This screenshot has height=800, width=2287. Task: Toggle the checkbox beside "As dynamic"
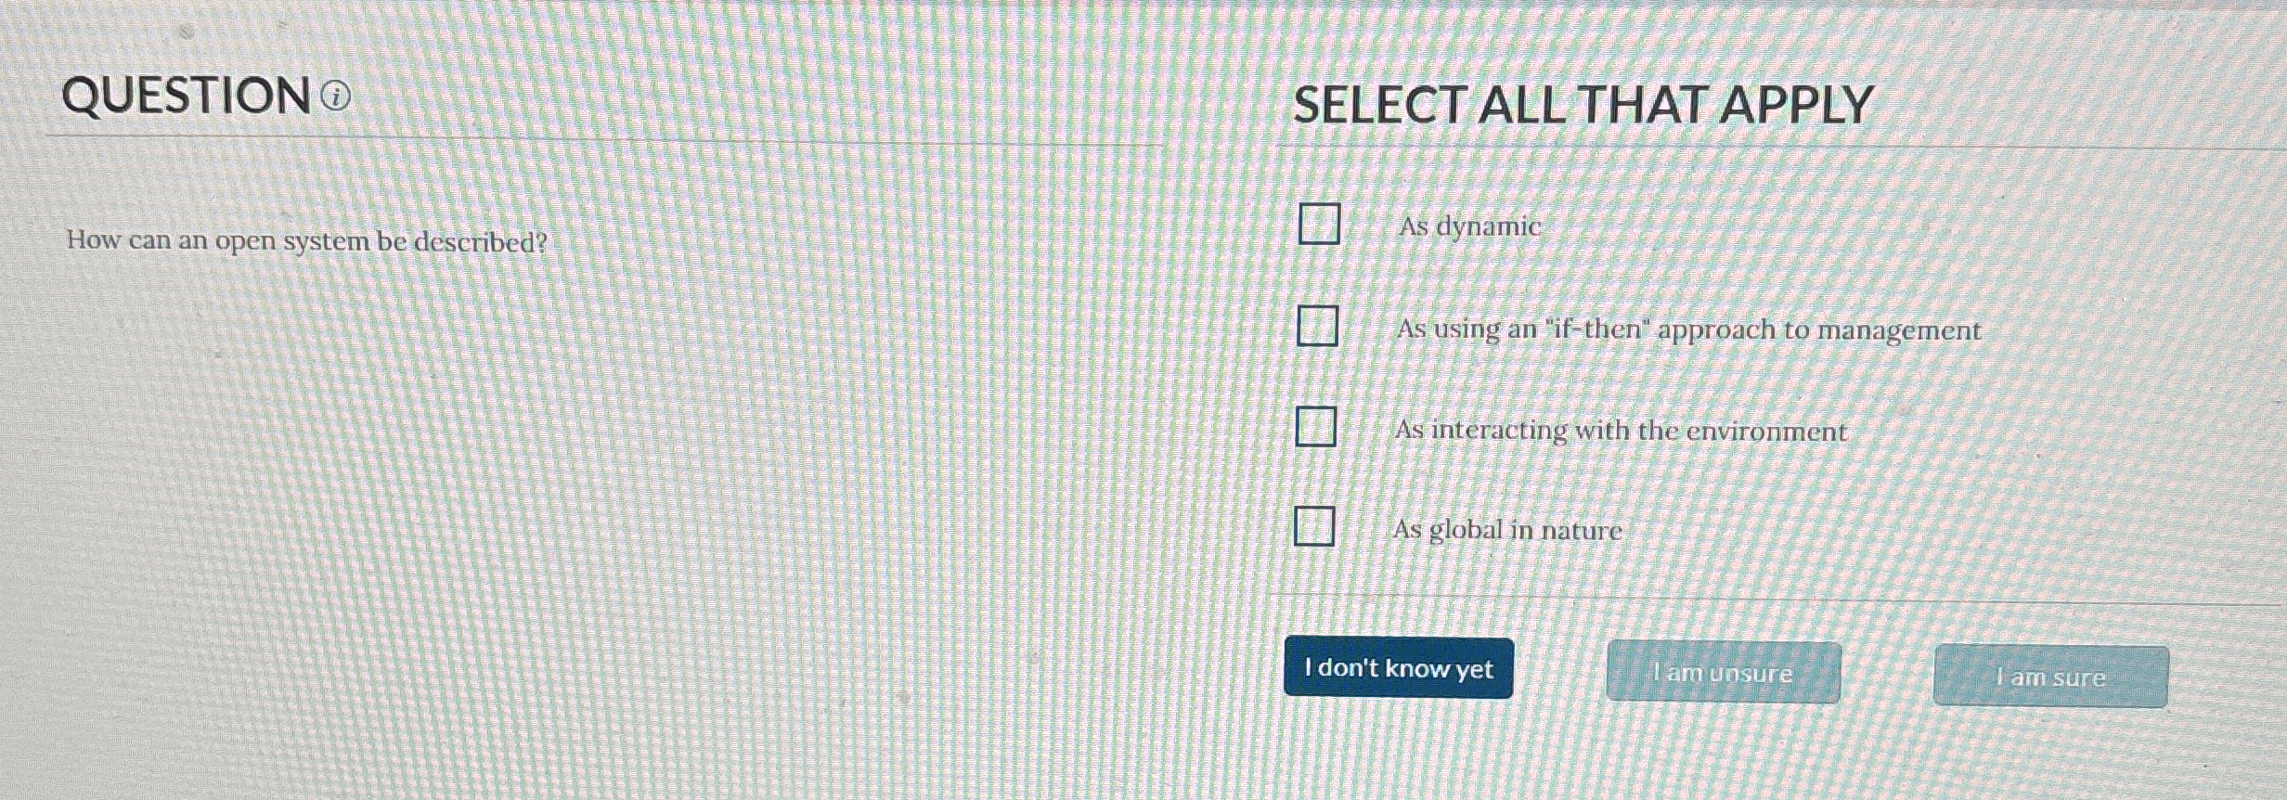pyautogui.click(x=1319, y=226)
